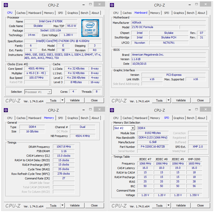Click Level 3 cache value 8 MBytes
214x213 pixels.
coord(76,82)
